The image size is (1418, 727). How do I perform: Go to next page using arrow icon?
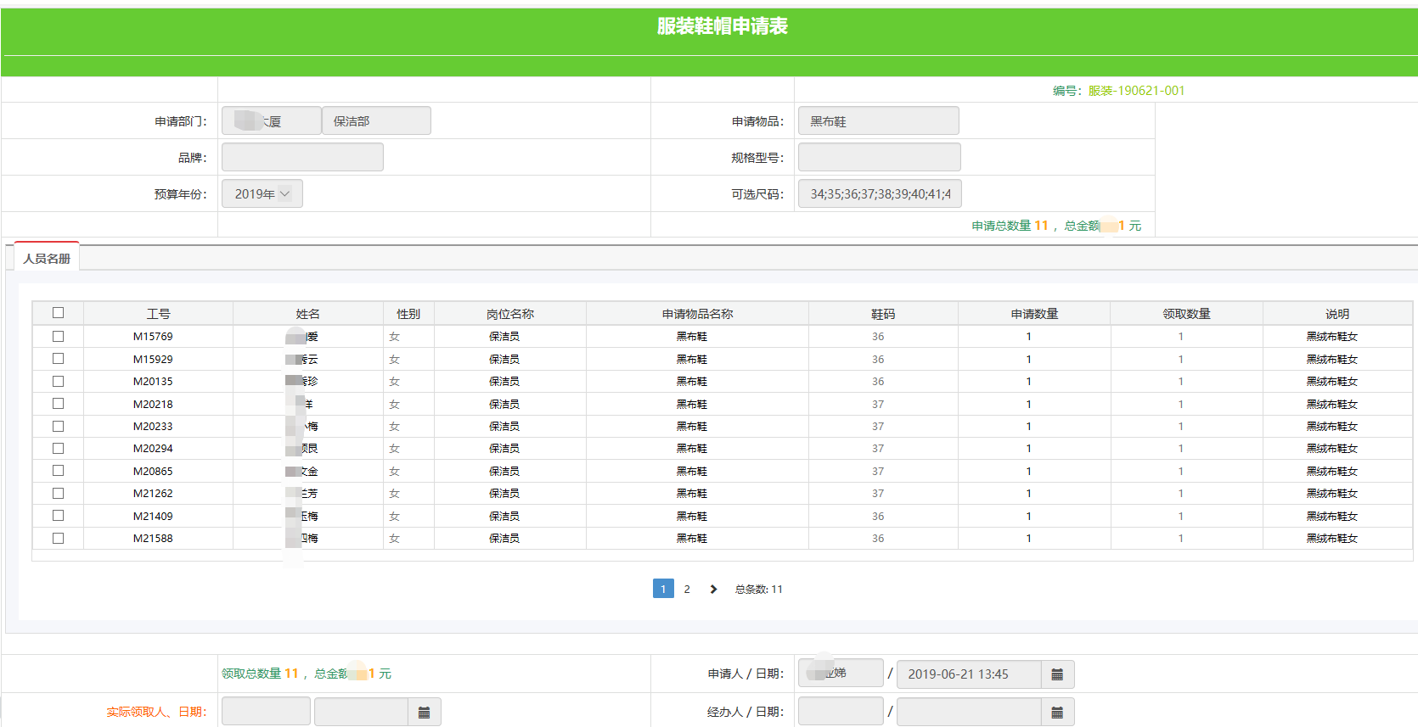click(x=713, y=589)
